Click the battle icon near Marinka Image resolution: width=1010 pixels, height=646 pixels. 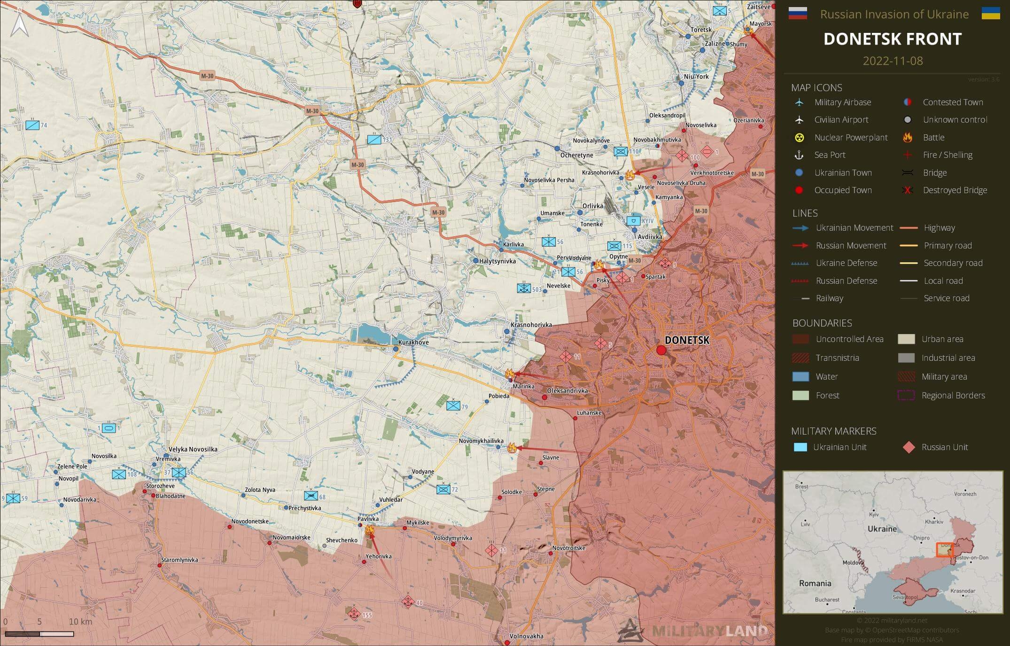click(510, 374)
